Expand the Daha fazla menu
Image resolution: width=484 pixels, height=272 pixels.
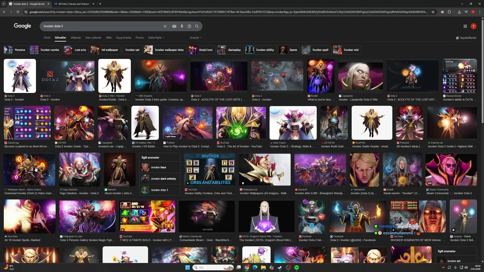click(156, 38)
